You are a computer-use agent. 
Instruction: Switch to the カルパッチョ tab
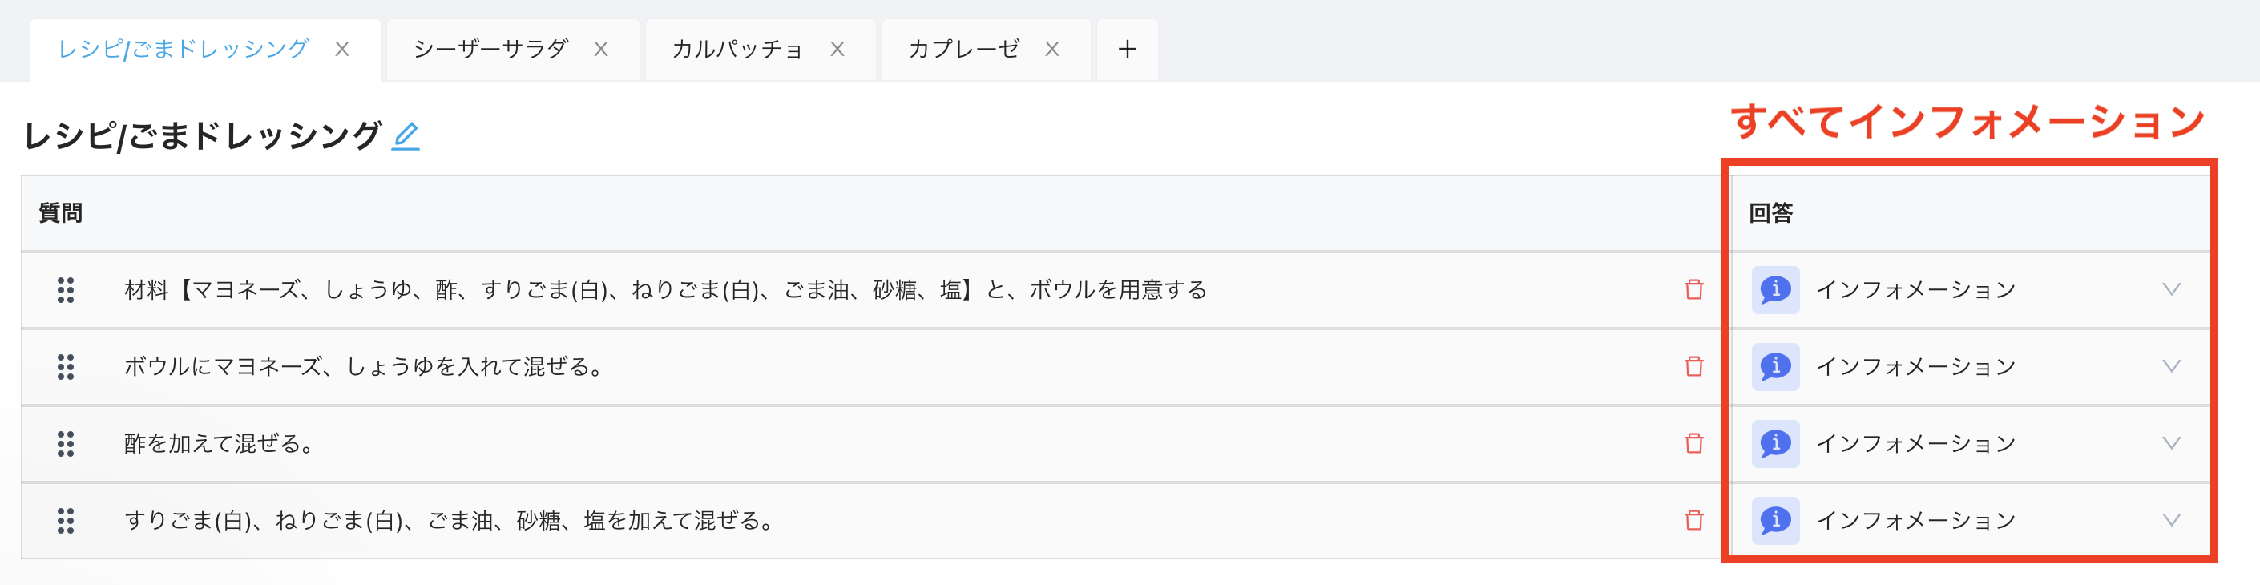pyautogui.click(x=737, y=49)
